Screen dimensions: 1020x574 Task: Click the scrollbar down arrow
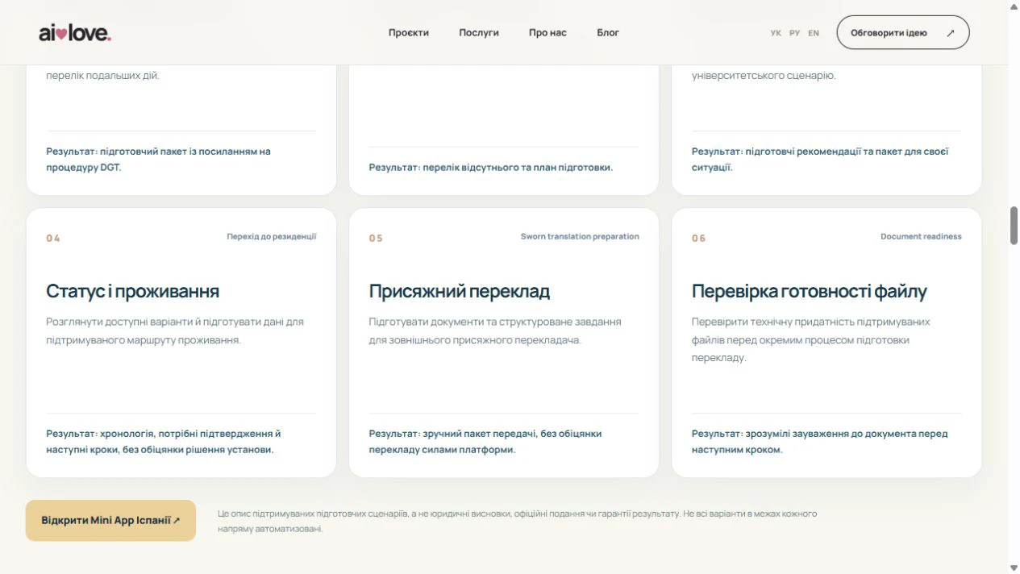[x=1014, y=568]
